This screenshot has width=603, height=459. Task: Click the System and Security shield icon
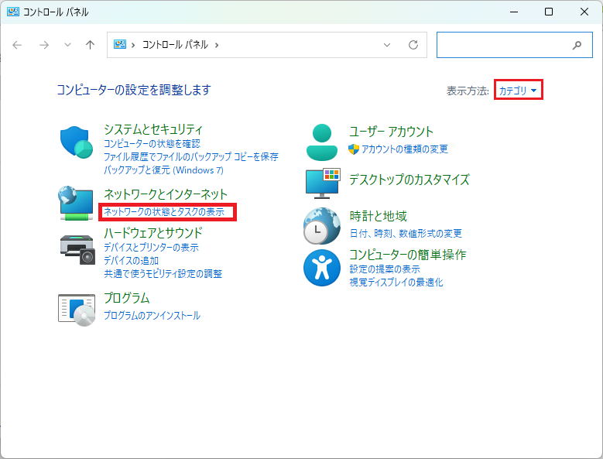point(76,142)
